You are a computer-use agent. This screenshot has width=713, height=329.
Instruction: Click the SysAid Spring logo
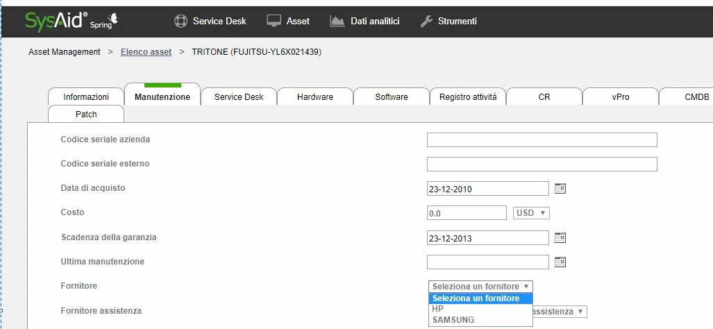[71, 22]
